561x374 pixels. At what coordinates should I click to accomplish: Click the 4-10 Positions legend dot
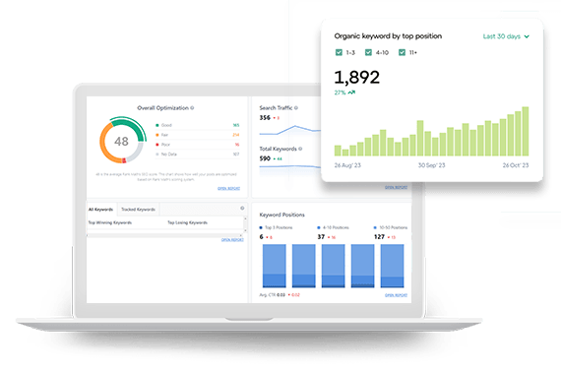319,227
